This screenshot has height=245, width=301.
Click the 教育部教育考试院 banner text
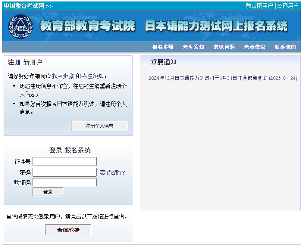point(88,26)
